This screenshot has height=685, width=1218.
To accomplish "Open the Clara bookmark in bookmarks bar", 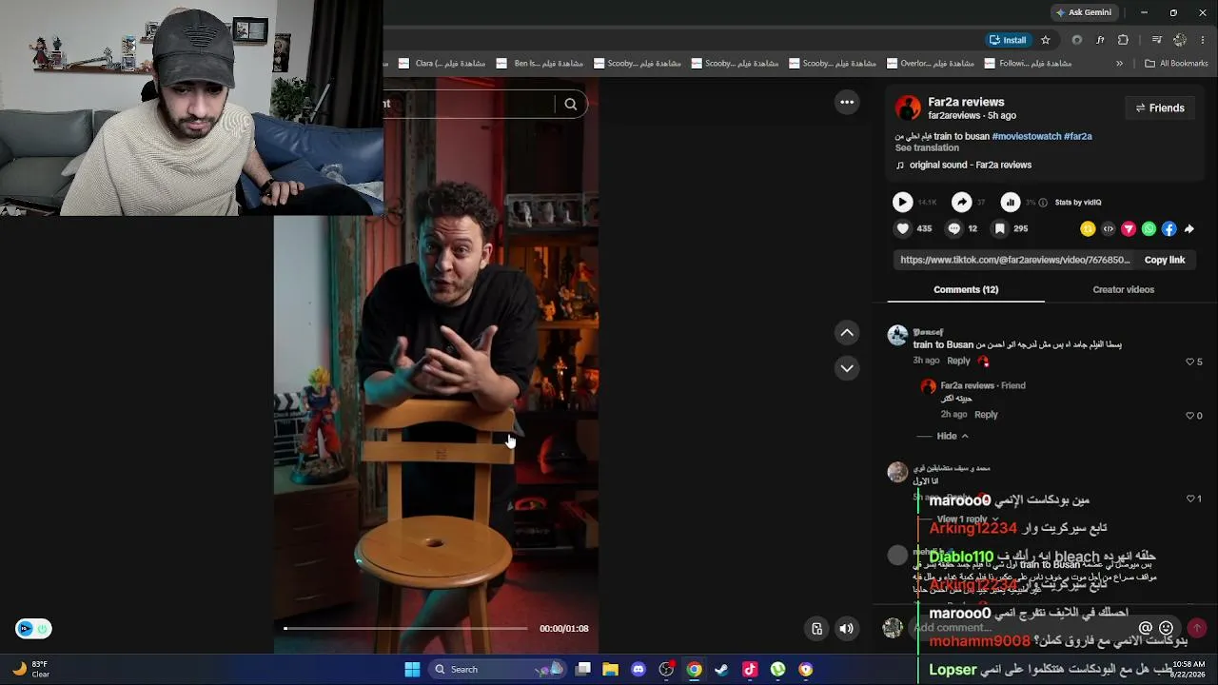I will click(442, 64).
